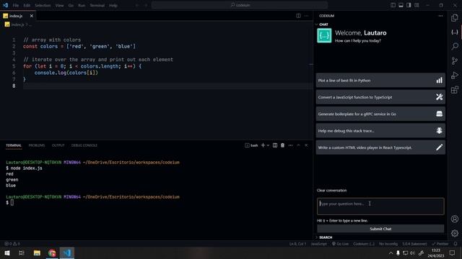Image resolution: width=462 pixels, height=259 pixels.
Task: Select the TERMINAL panel tab
Action: click(x=14, y=145)
